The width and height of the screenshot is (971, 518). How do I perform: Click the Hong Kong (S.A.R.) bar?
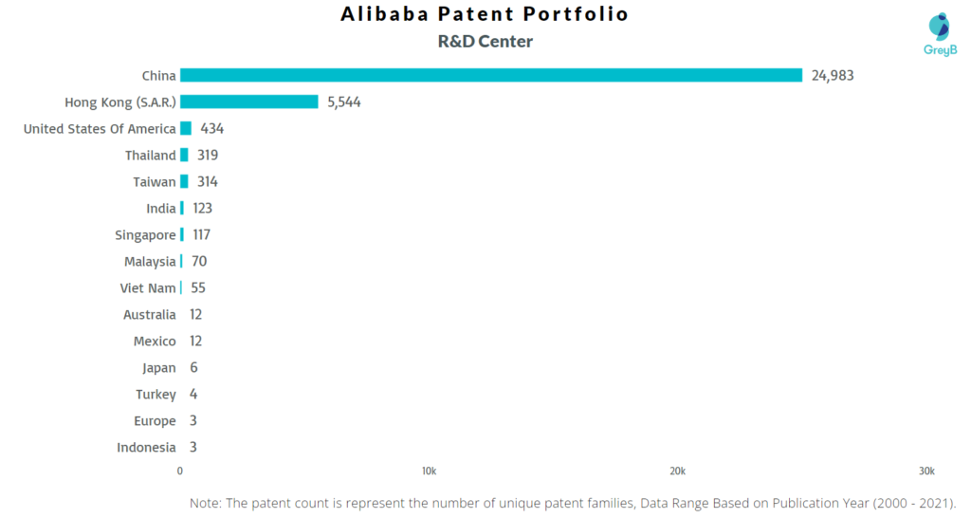click(249, 102)
